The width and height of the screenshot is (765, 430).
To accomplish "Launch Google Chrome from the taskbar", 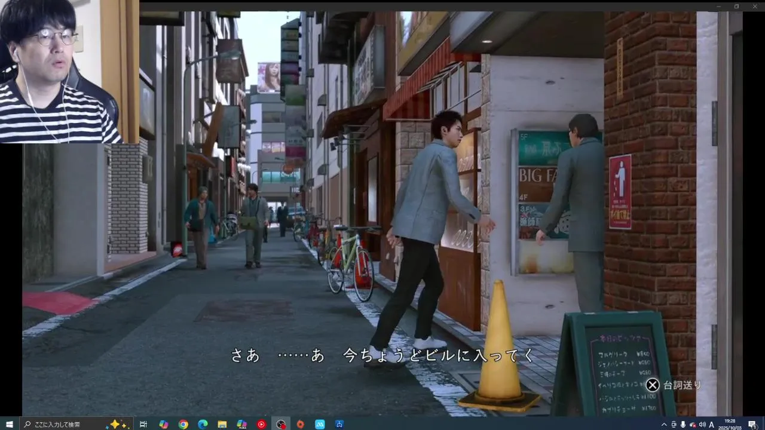I will pos(183,424).
